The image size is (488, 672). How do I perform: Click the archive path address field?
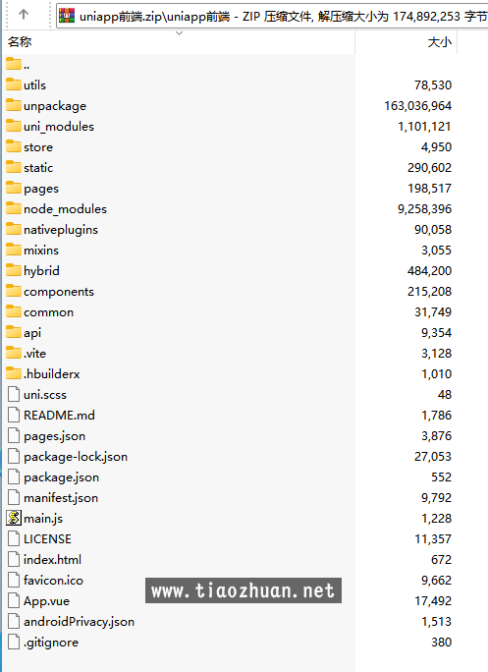click(272, 16)
